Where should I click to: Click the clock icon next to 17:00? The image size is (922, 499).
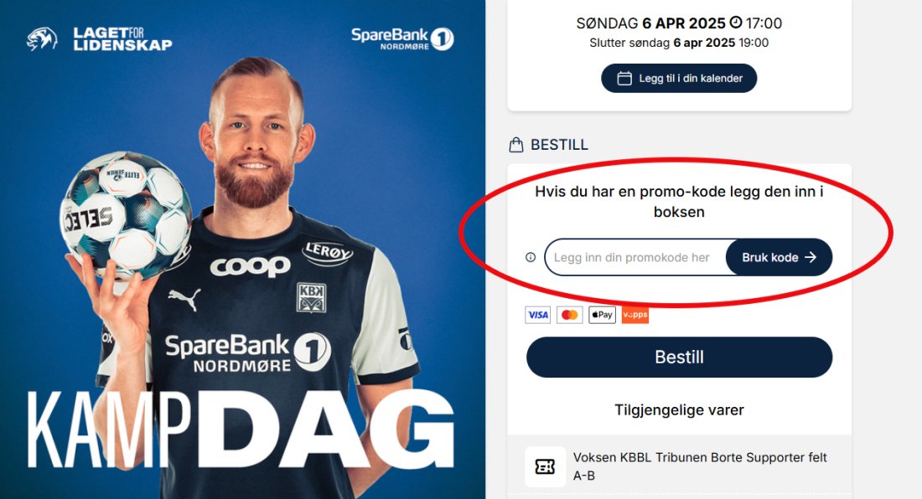tap(736, 23)
